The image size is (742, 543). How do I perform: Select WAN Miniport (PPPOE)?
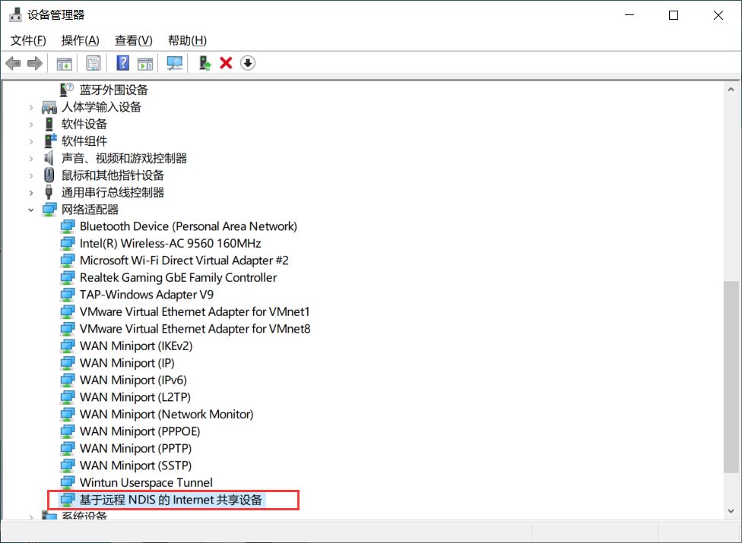140,431
